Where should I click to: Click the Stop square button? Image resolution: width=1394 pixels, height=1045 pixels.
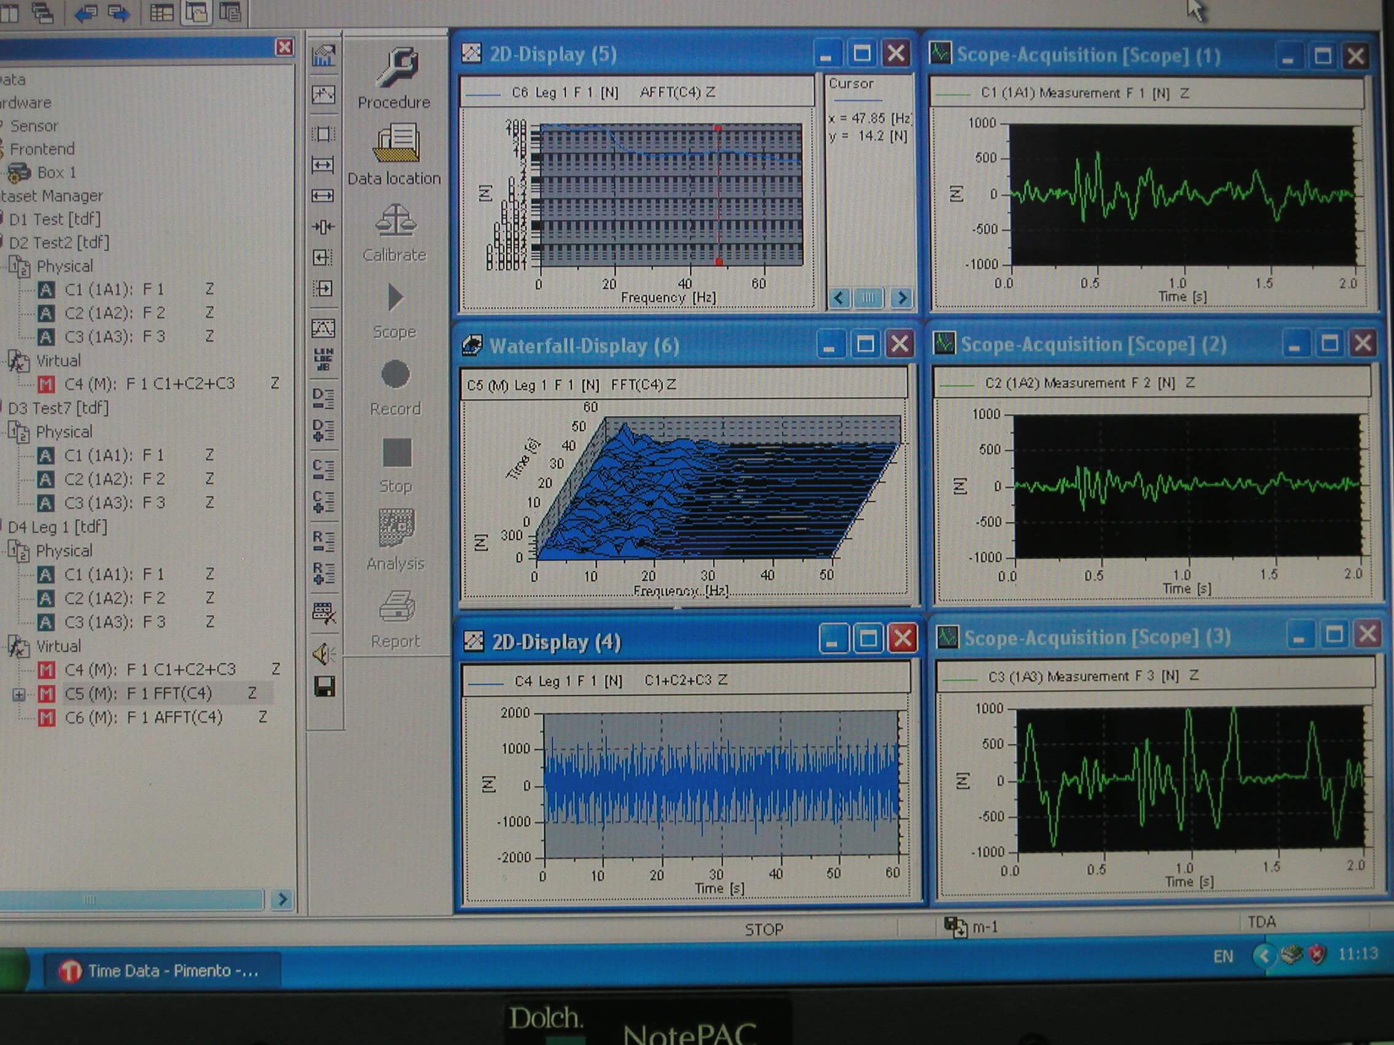pyautogui.click(x=396, y=452)
